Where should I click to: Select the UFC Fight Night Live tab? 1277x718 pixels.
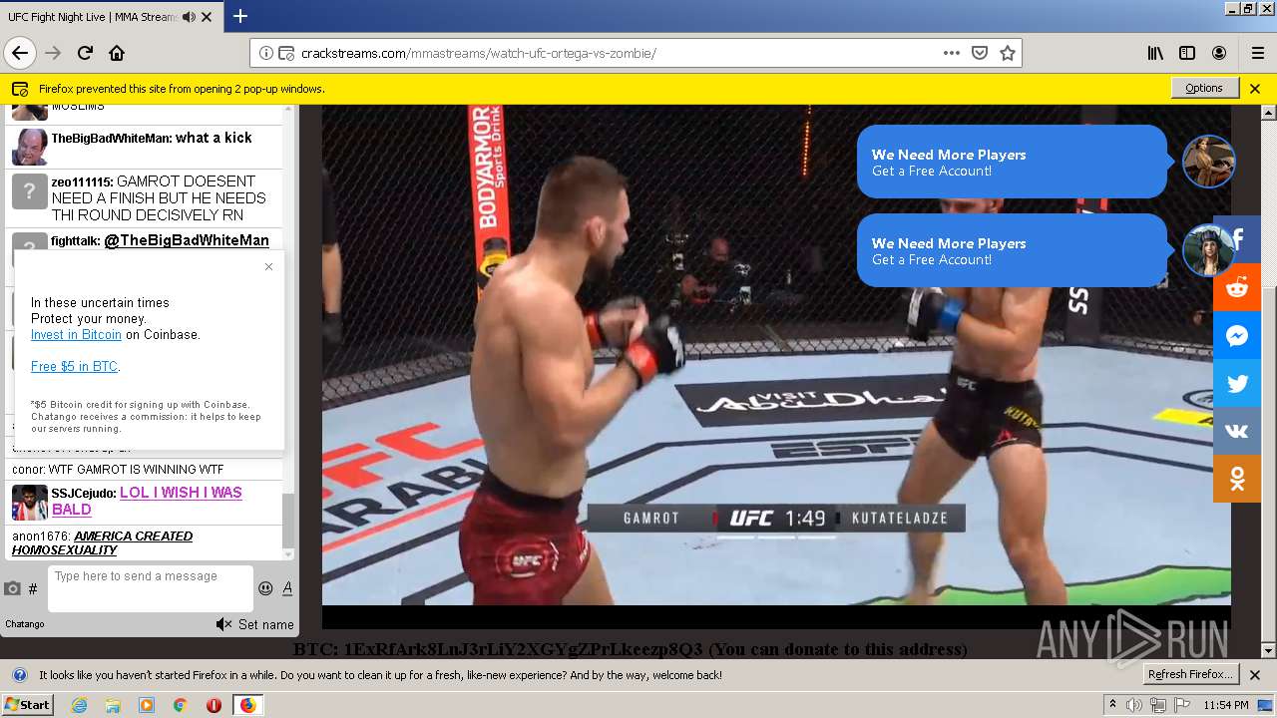click(93, 17)
